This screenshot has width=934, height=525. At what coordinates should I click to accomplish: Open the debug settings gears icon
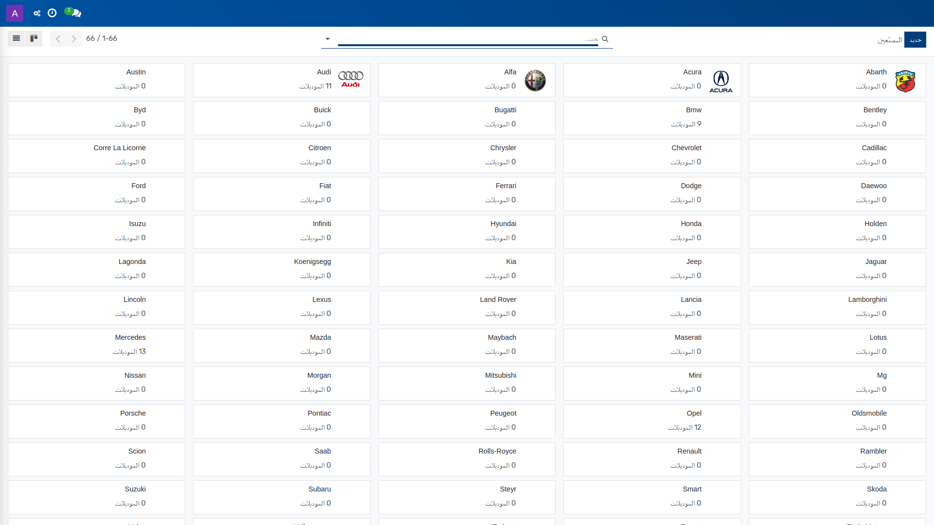point(37,13)
